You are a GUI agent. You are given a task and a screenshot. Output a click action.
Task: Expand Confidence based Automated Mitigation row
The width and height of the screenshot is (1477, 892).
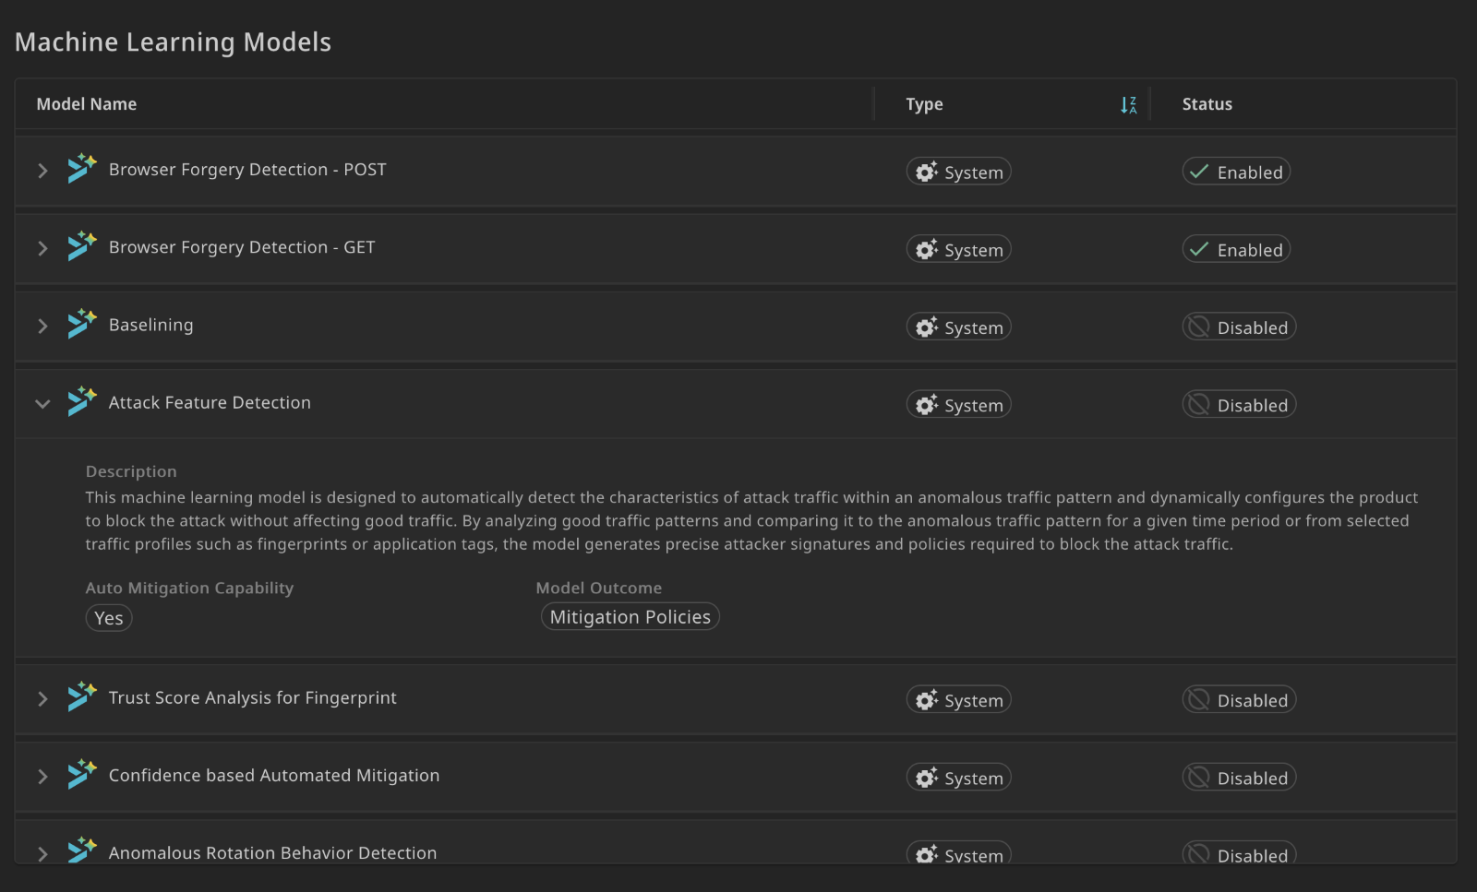tap(42, 776)
